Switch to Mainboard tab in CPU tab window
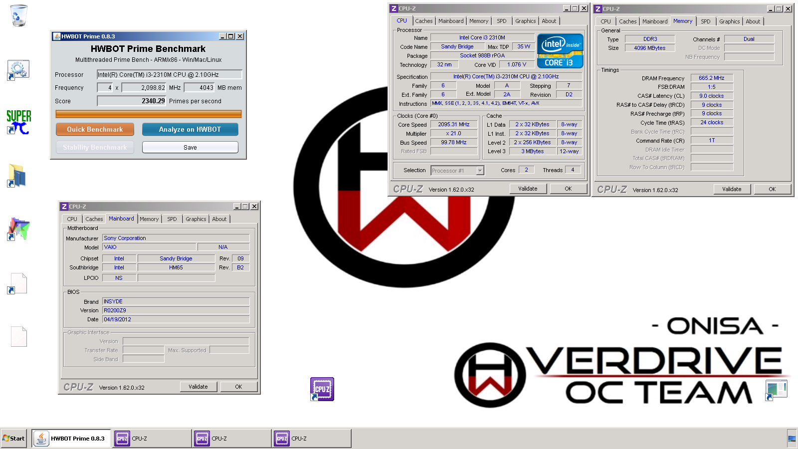 [451, 21]
